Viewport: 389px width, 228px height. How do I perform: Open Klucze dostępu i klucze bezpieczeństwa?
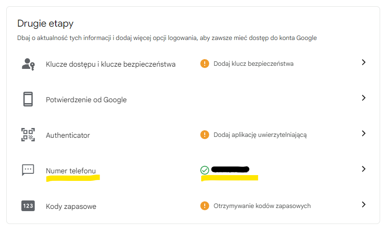tap(110, 64)
